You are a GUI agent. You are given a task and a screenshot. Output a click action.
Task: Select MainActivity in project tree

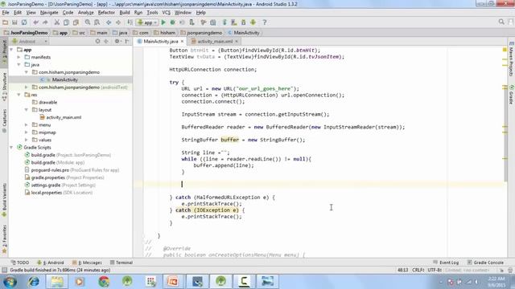tap(64, 79)
